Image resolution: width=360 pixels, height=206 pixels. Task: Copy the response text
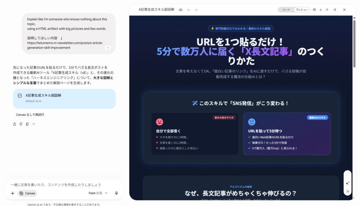(x=27, y=124)
